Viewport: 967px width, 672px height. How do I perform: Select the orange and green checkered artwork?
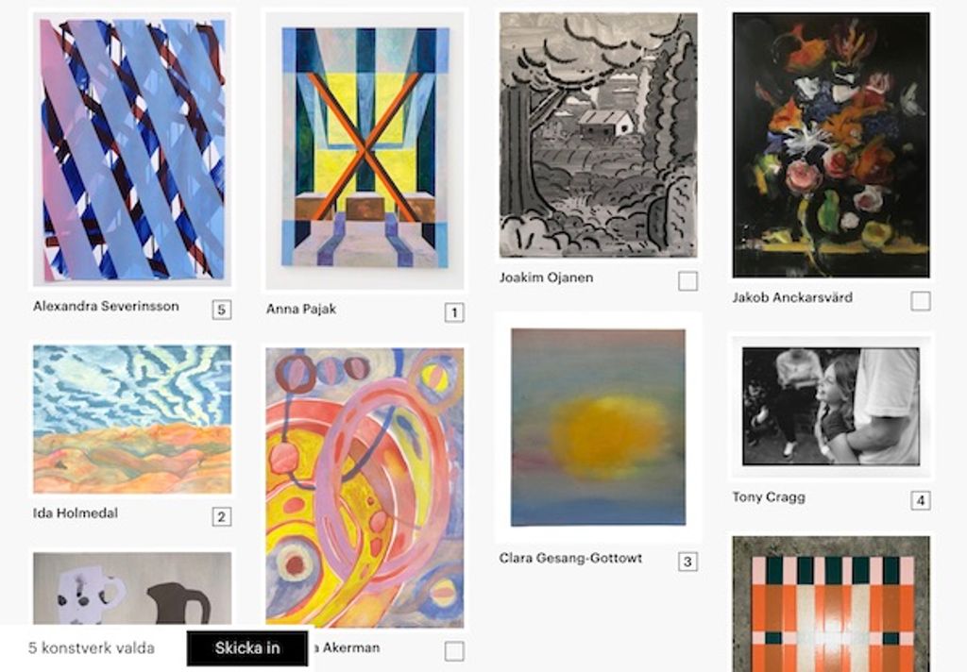[x=831, y=604]
